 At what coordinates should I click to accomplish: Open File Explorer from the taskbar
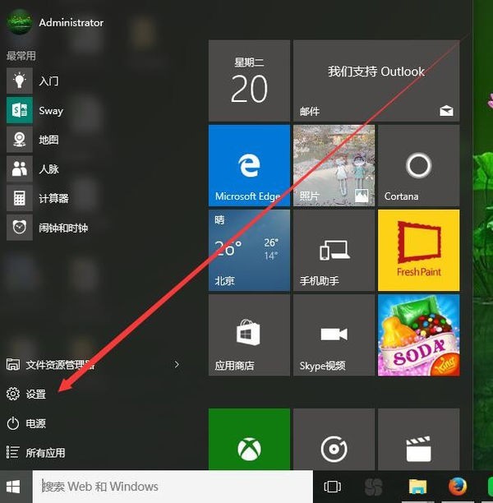[417, 487]
